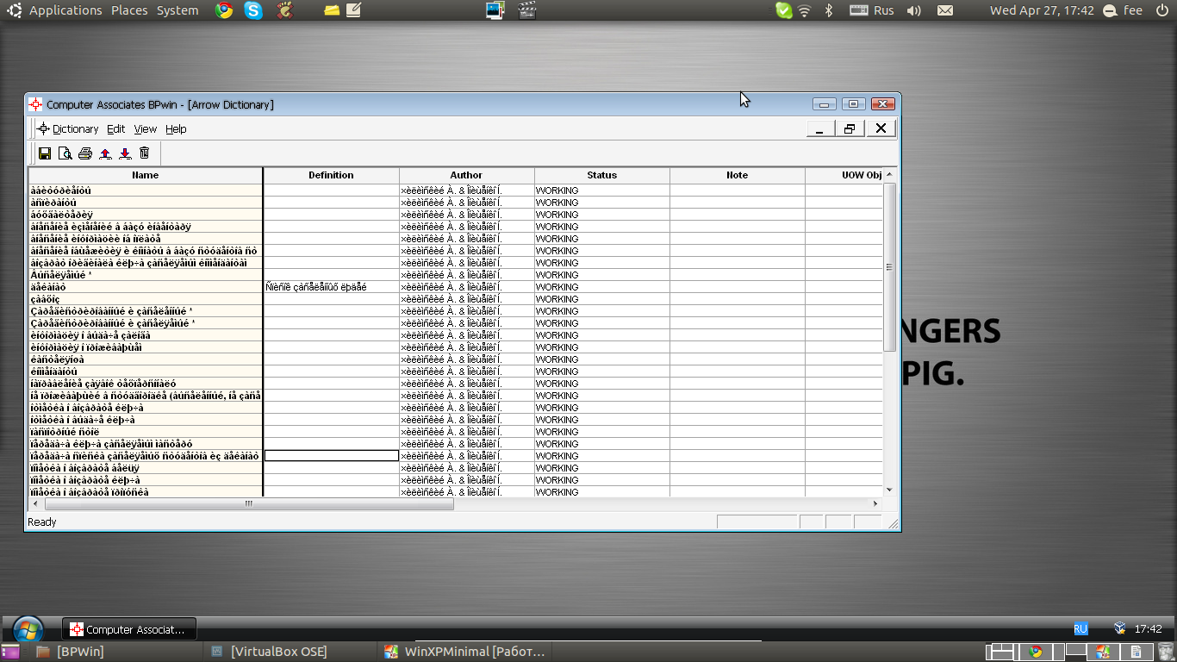Click the trash can Purge icon
1177x662 pixels.
pos(145,153)
